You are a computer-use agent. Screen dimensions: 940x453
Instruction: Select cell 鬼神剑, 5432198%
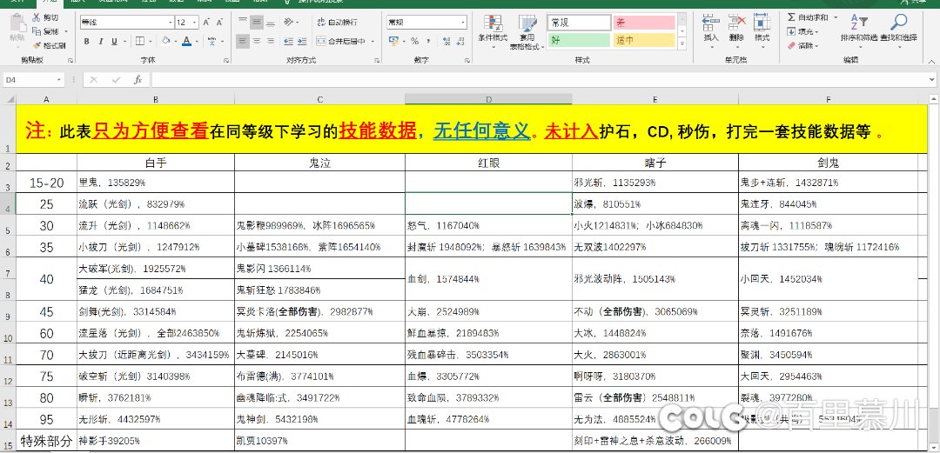click(319, 419)
